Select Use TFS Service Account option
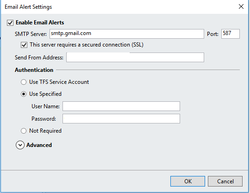The image size is (250, 193). [24, 82]
